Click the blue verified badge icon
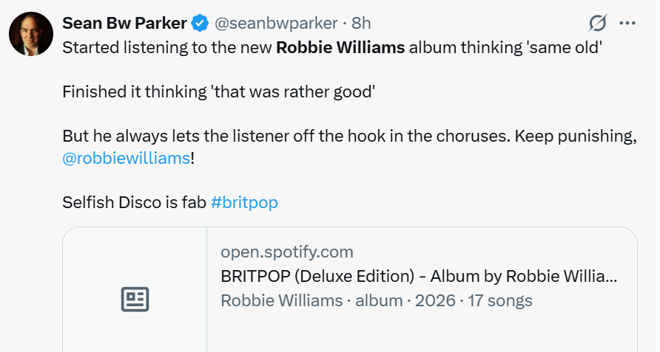 [x=200, y=24]
